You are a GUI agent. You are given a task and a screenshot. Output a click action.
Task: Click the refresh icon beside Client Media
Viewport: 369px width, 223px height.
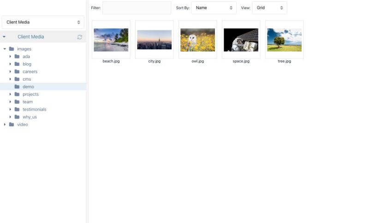79,37
